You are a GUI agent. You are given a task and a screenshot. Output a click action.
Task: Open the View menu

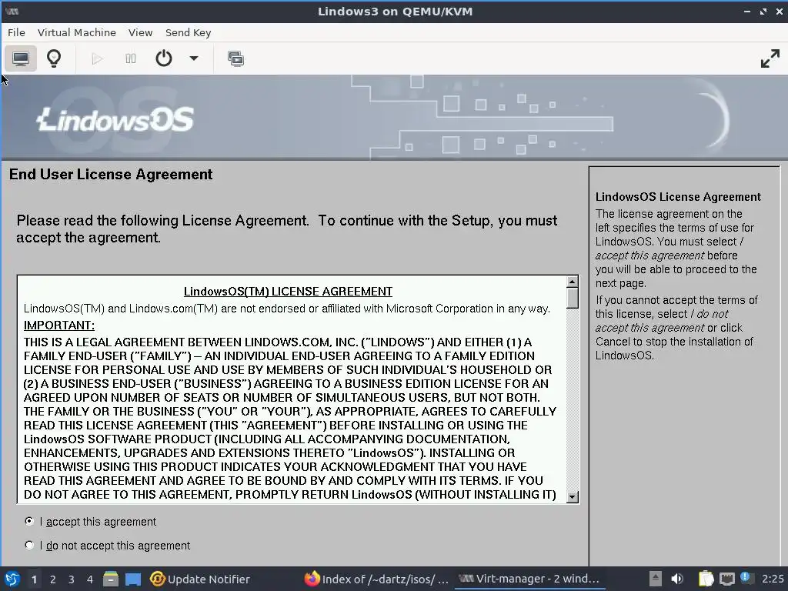(140, 32)
